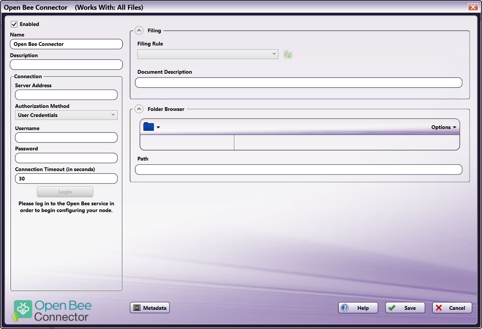Open the Options menu in Folder Browser
Screen dimensions: 482x329
tap(444, 127)
